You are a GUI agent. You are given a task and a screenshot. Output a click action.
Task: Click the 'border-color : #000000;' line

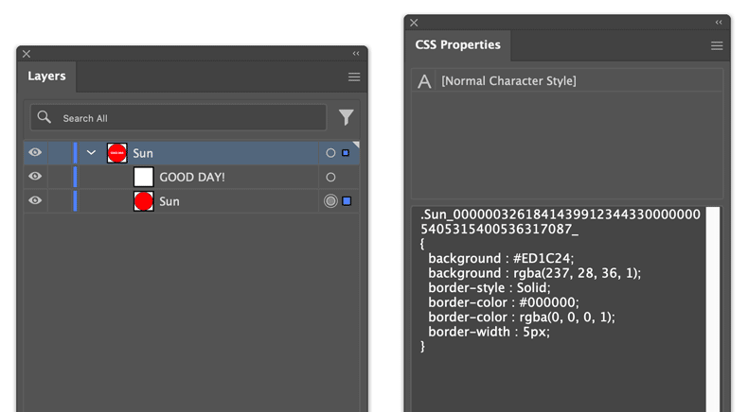point(504,303)
